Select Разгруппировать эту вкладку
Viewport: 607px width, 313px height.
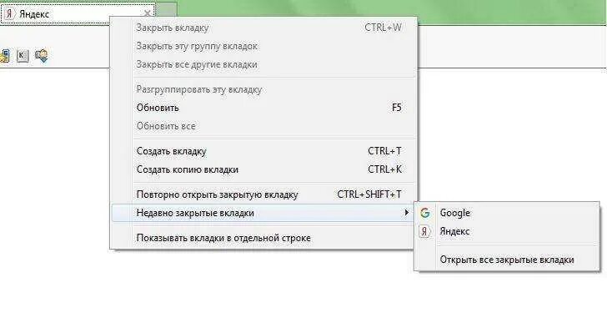(x=263, y=89)
